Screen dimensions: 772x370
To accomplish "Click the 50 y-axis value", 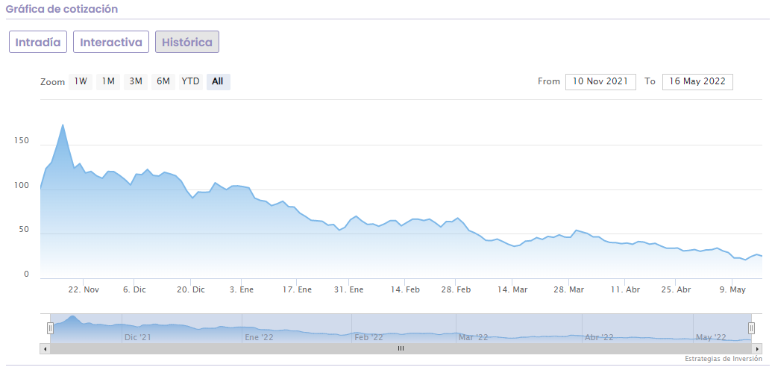I will click(x=24, y=230).
